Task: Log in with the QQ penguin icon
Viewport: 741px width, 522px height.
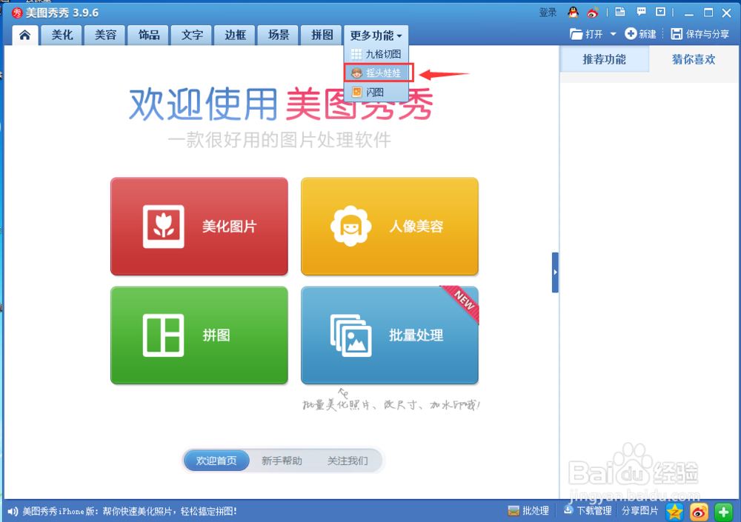Action: 574,13
